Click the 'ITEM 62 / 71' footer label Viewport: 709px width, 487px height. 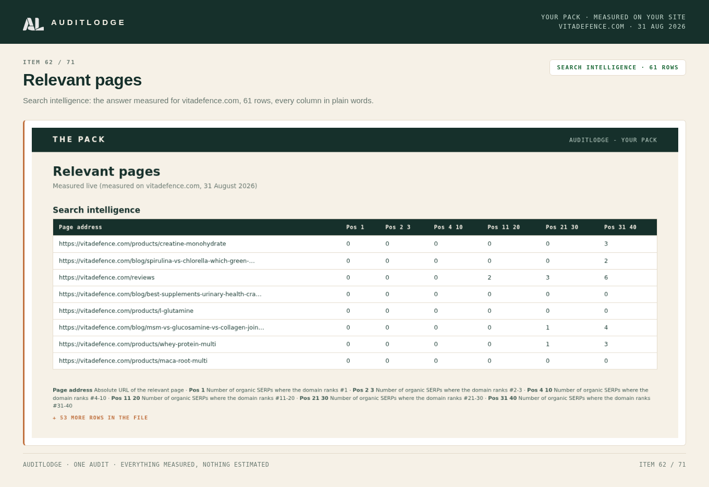coord(663,465)
